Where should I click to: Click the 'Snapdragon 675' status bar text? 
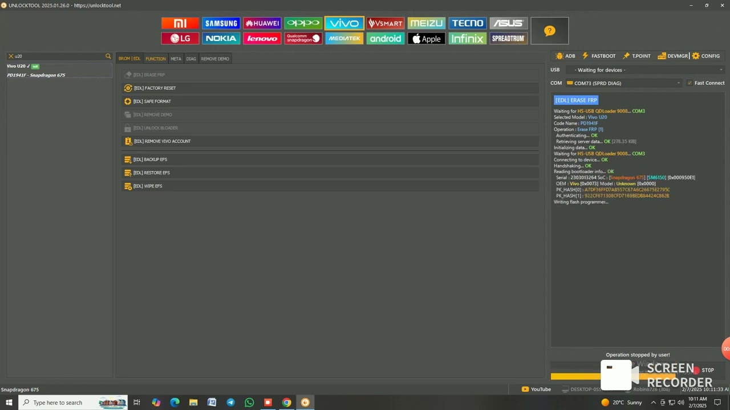pos(20,389)
